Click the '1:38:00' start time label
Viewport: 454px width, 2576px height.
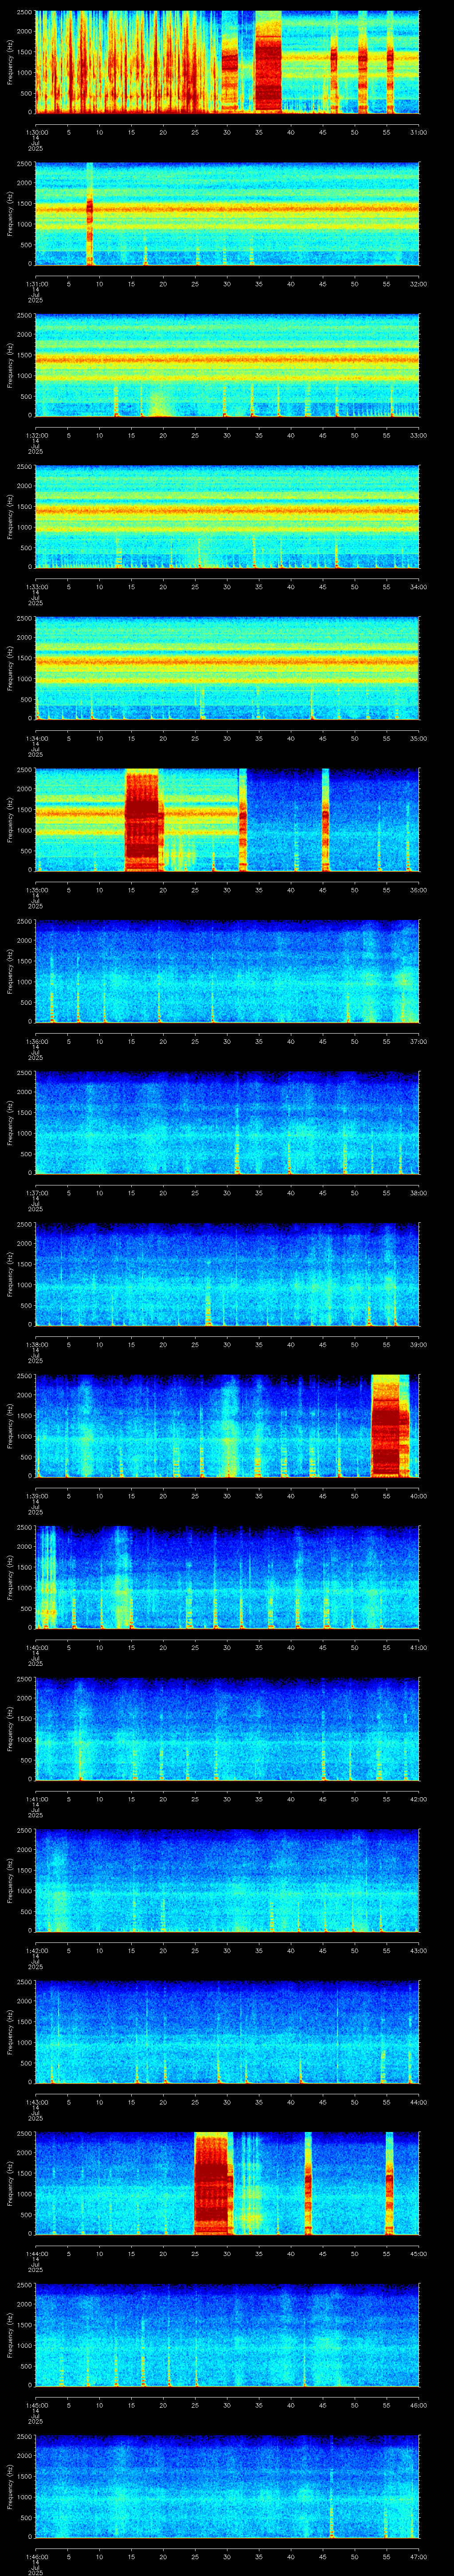36,1344
